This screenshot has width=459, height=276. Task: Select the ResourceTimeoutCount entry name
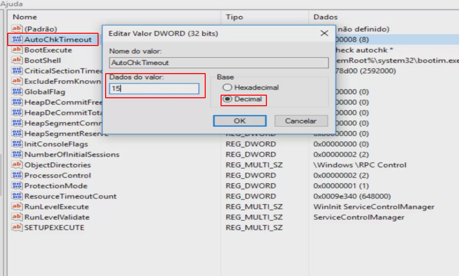[70, 196]
